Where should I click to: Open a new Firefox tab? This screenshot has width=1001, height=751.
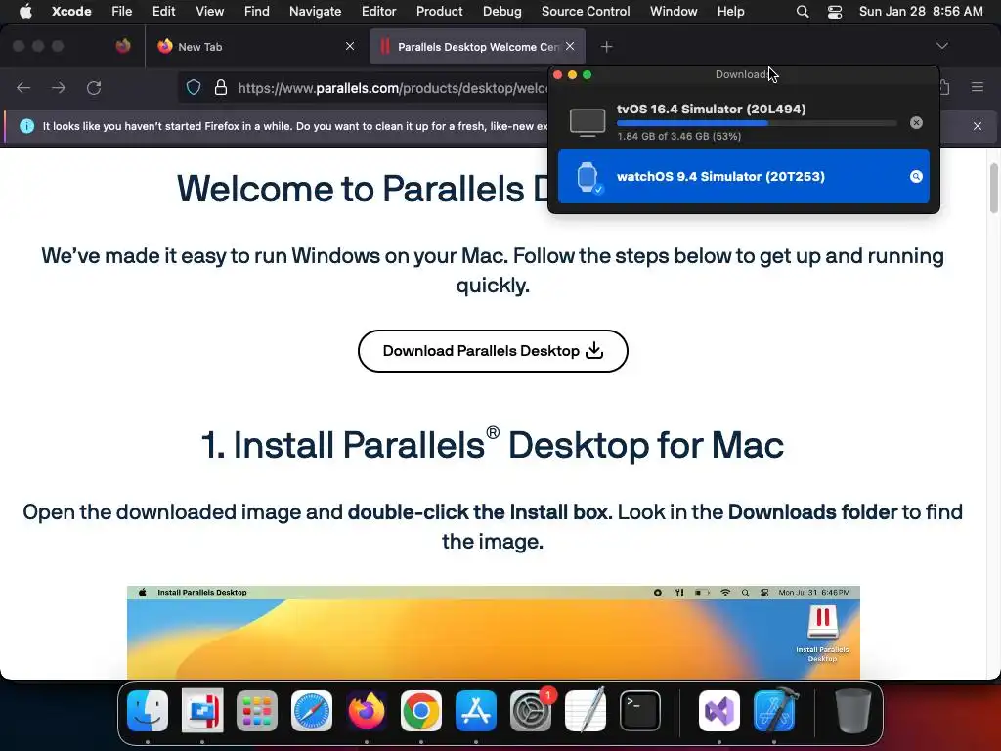[606, 47]
